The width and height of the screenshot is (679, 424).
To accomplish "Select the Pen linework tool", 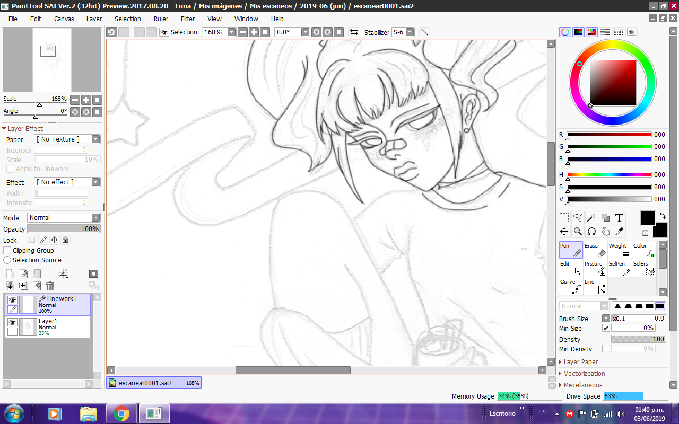I will pos(571,250).
